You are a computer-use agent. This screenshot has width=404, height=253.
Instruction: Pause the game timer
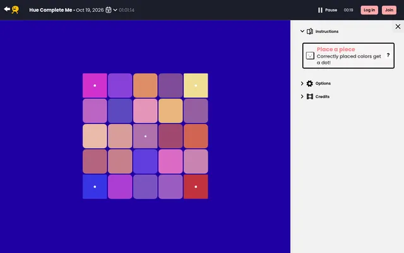(x=328, y=10)
